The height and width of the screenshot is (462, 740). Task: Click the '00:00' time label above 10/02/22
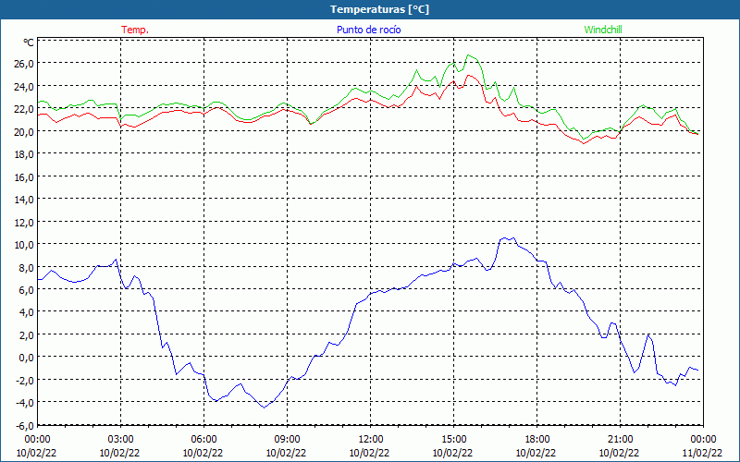point(37,440)
